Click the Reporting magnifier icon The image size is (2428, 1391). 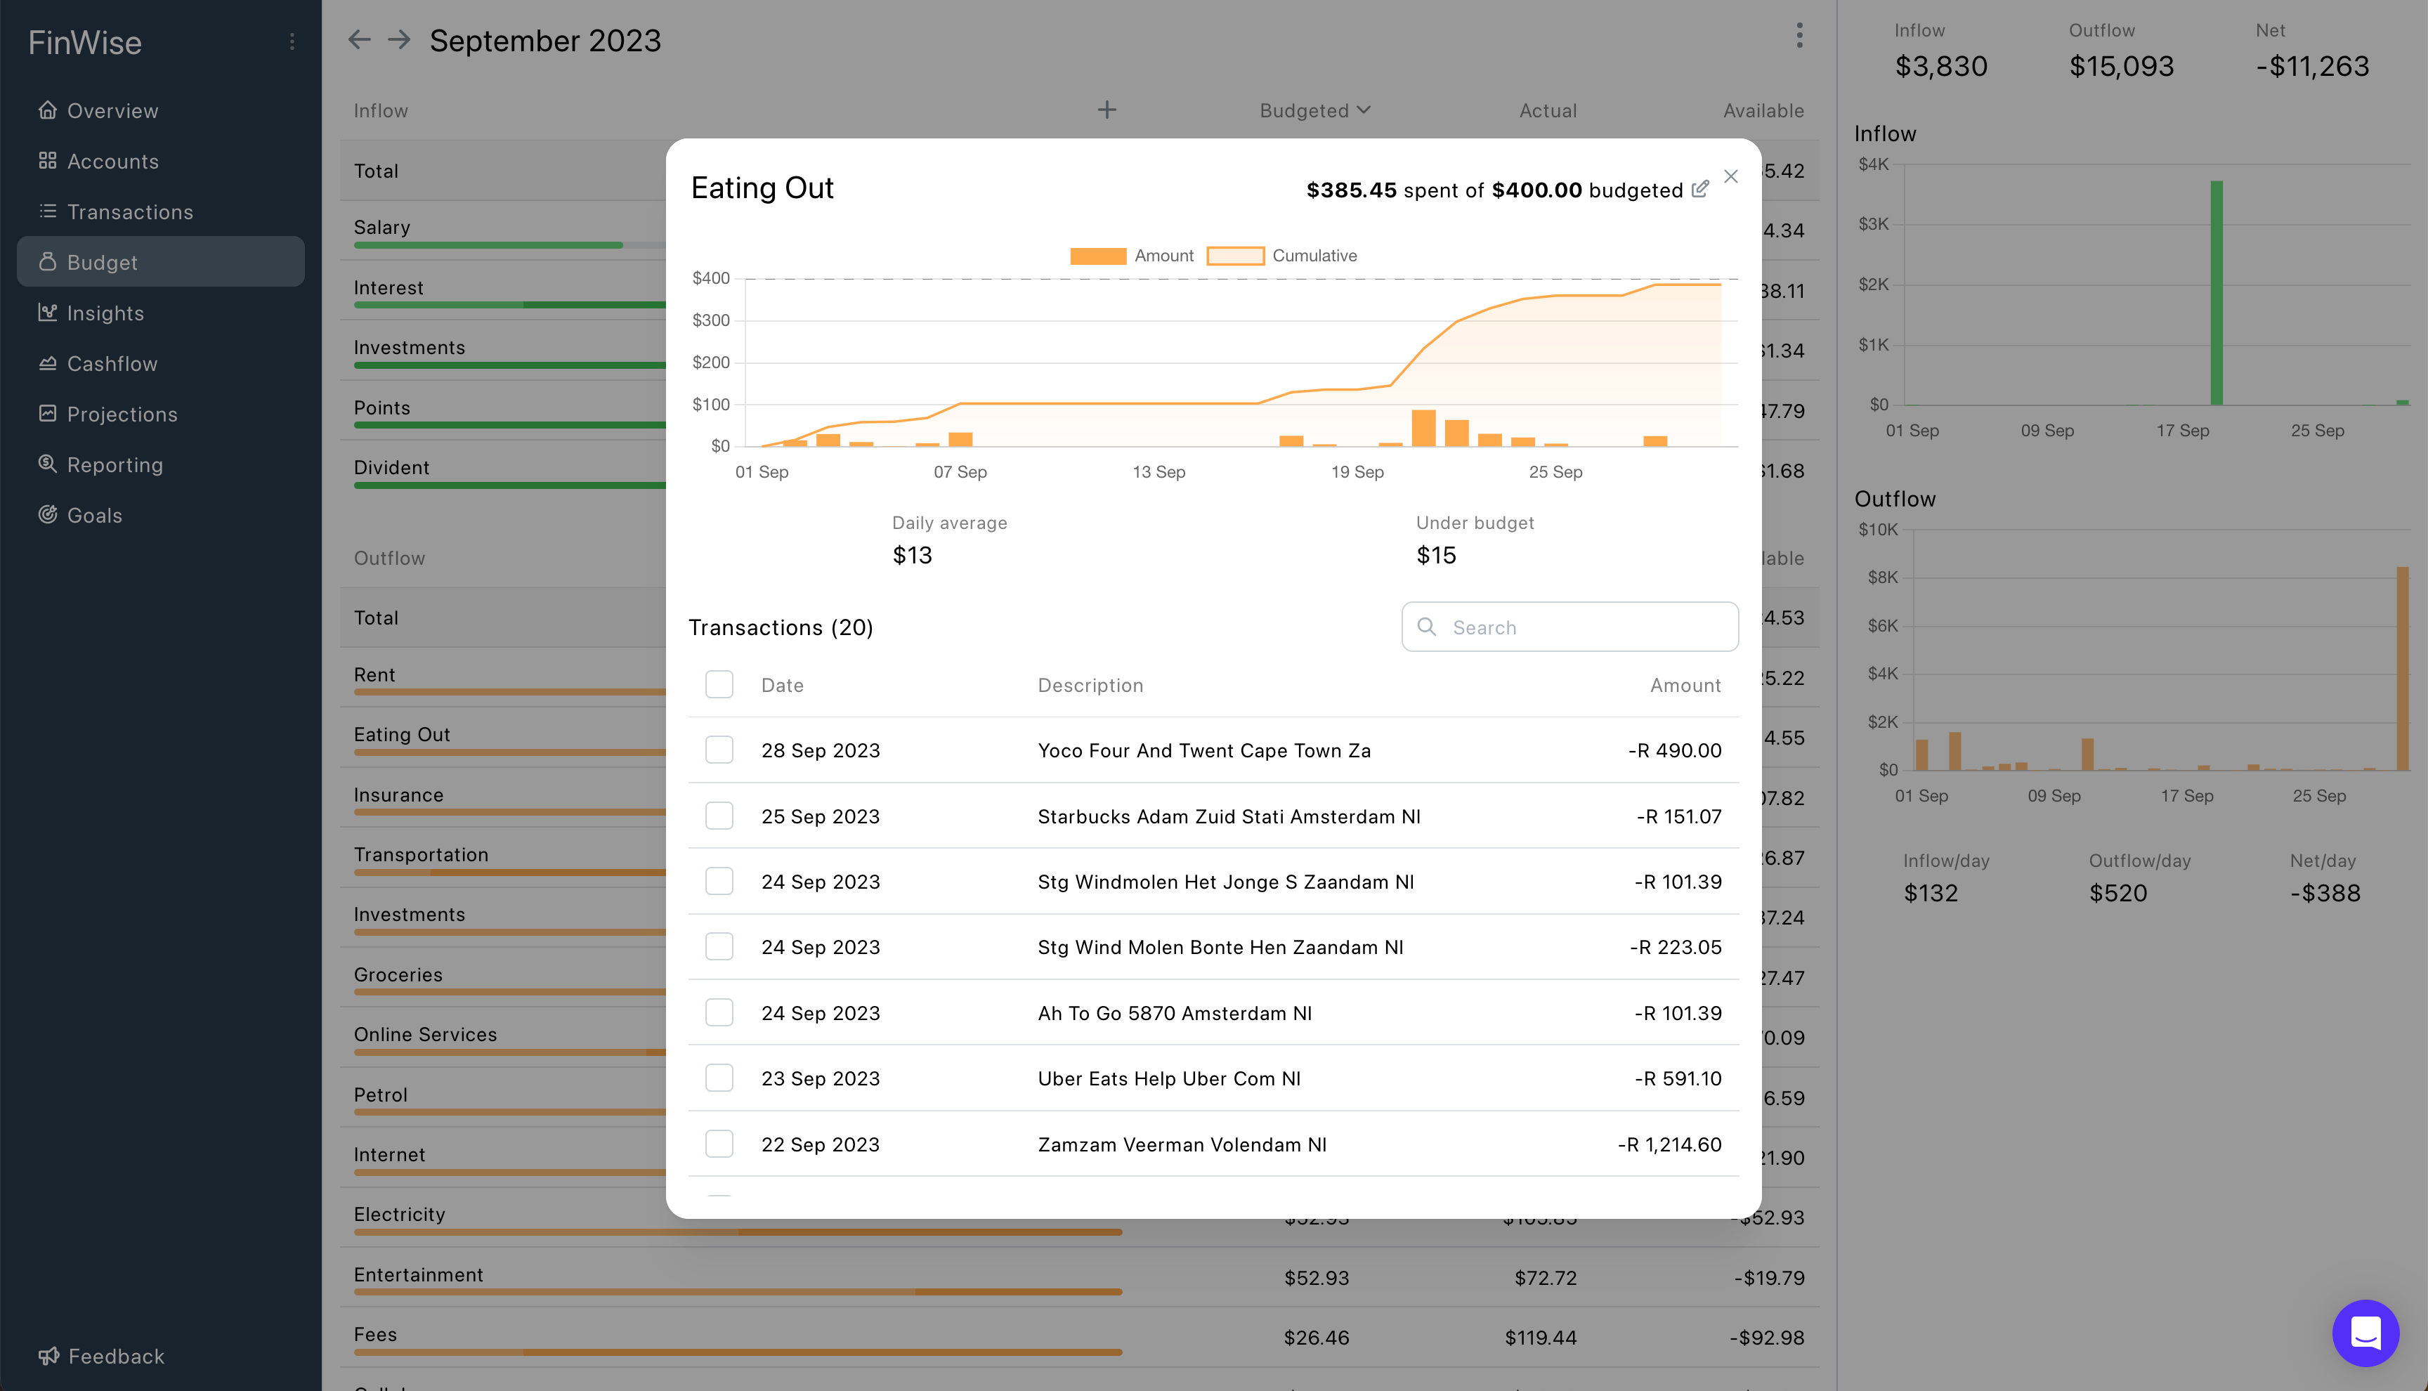click(x=48, y=464)
